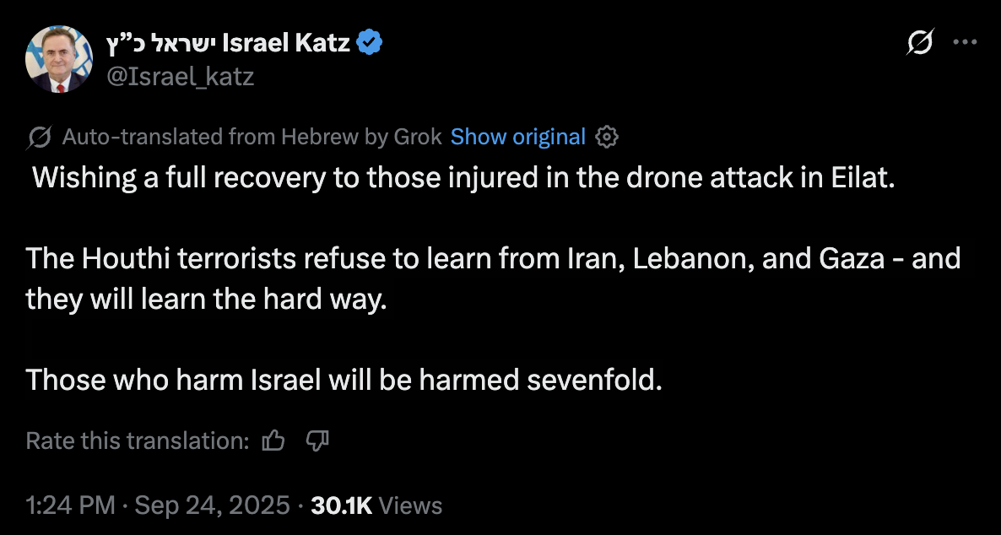Show original Hebrew post text
The width and height of the screenshot is (1001, 535).
point(517,137)
